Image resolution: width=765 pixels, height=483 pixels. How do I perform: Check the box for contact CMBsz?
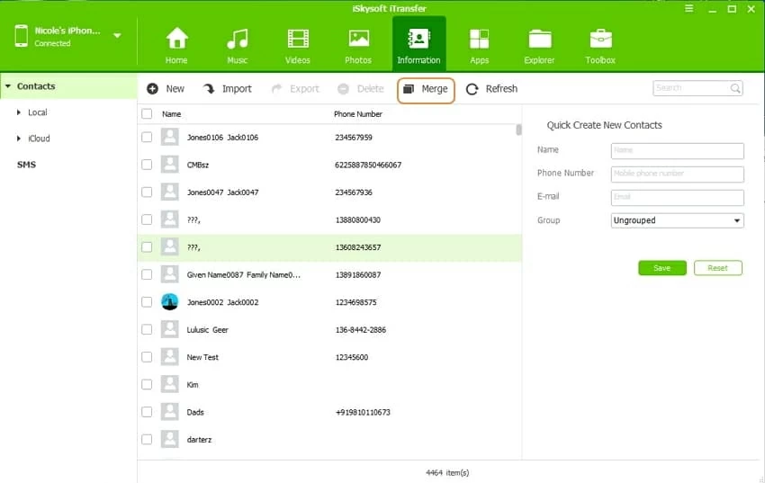point(147,165)
